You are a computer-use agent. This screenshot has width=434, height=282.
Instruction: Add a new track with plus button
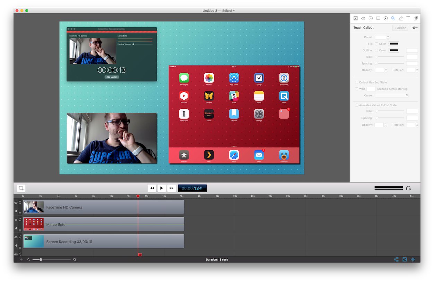pos(21,259)
